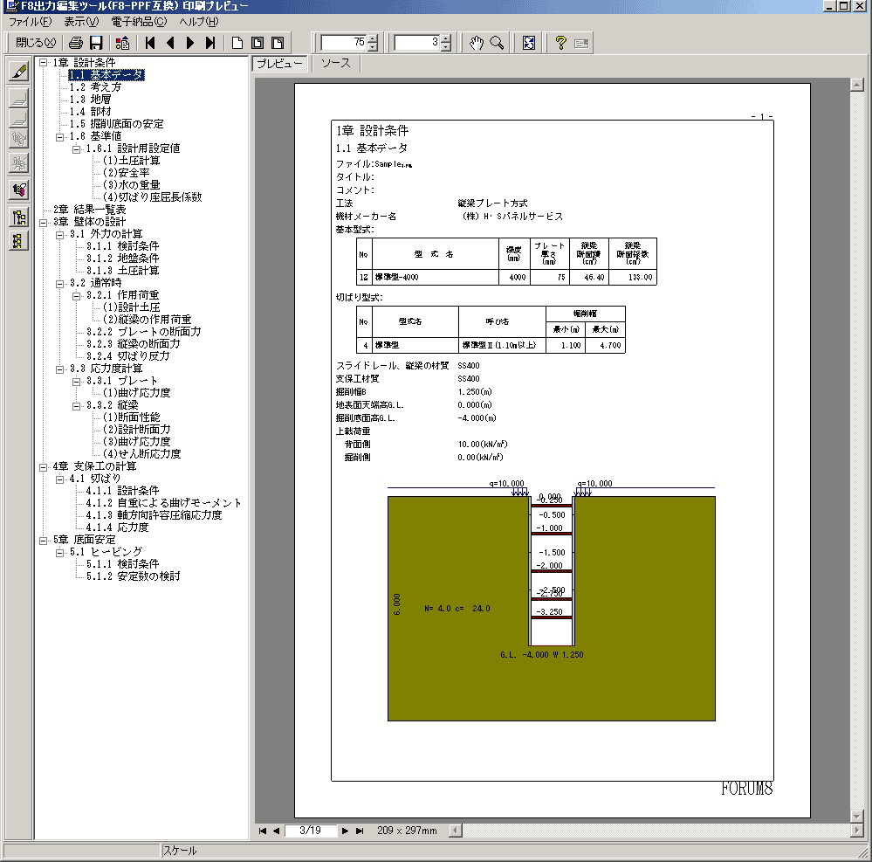Screen dimensions: 872x862
Task: Go to previous page using toolbar arrow
Action: coord(170,43)
